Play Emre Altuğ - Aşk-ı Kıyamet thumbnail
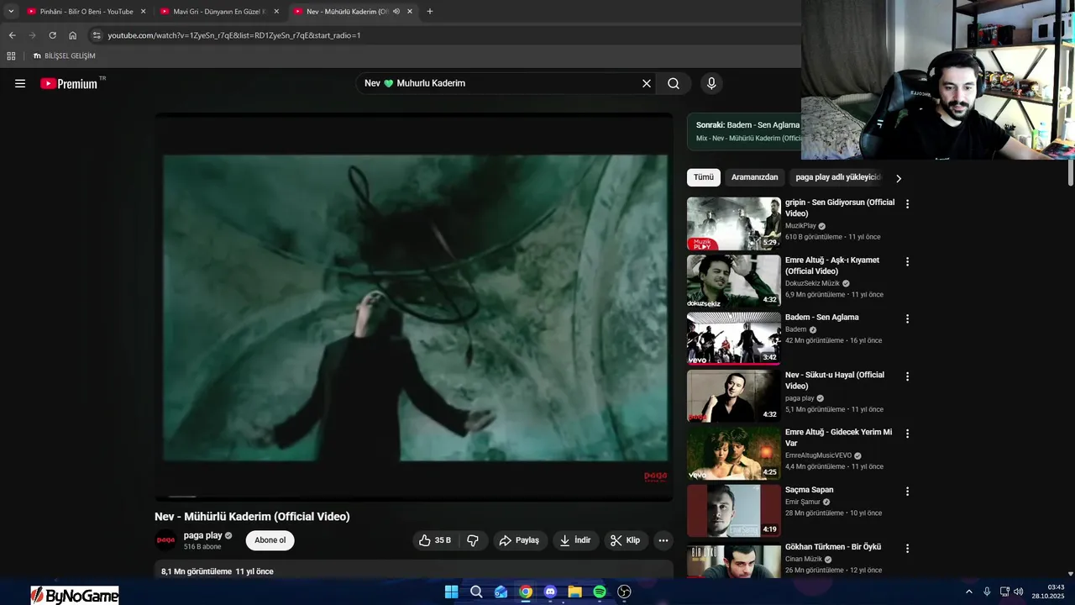Screen dimensions: 1075x605 click(734, 281)
